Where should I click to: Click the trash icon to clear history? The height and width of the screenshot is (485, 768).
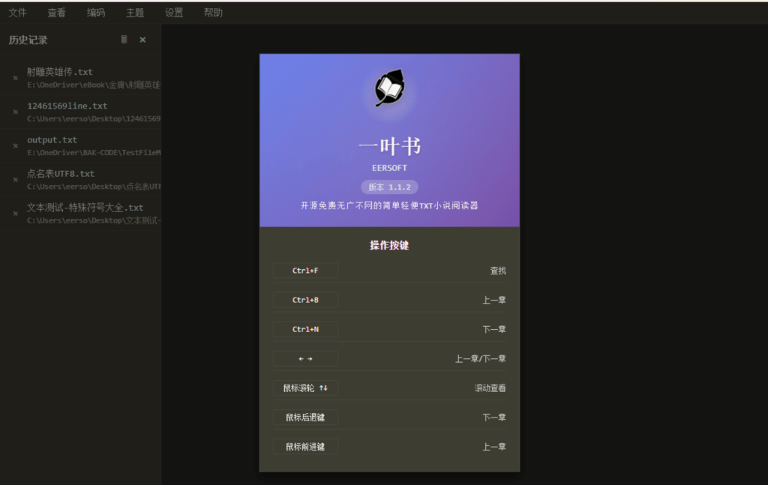tap(124, 39)
